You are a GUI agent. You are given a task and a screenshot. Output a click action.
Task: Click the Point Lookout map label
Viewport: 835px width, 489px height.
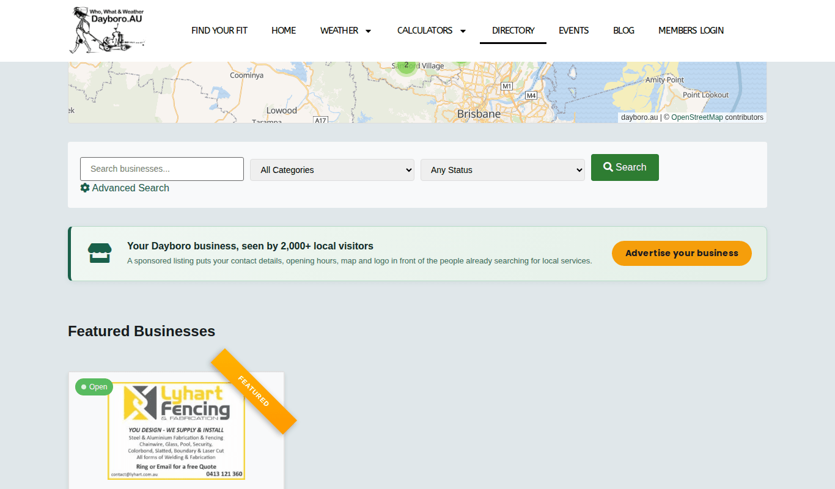click(x=705, y=95)
